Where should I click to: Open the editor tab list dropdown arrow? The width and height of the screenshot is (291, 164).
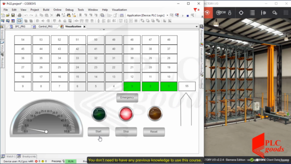click(x=197, y=26)
